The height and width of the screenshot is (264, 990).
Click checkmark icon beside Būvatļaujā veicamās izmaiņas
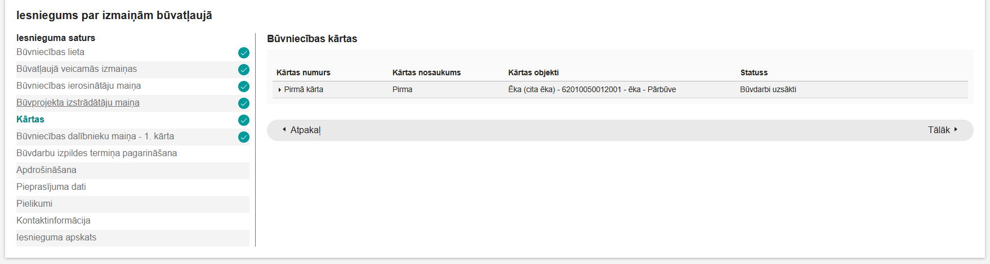[244, 70]
